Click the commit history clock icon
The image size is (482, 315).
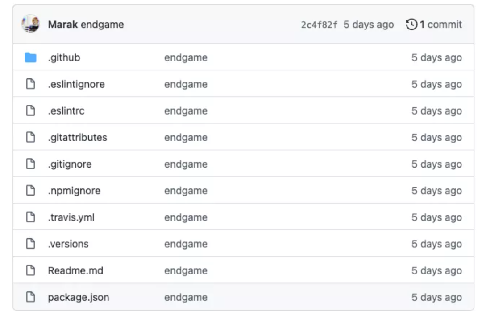411,25
